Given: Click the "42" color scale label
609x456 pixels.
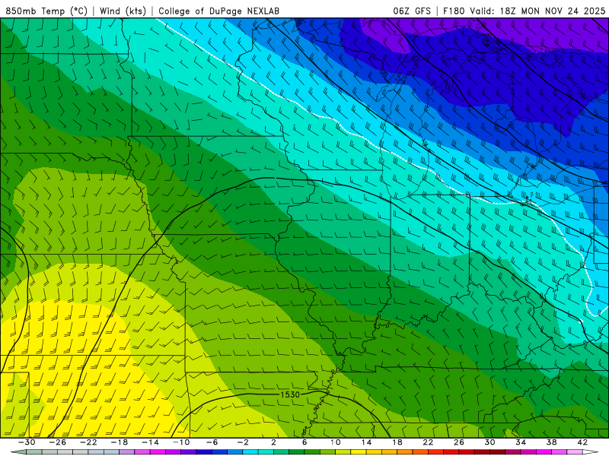Looking at the screenshot, I should pos(582,442).
